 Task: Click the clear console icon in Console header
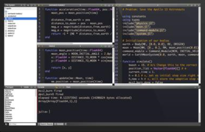pyautogui.click(x=56, y=87)
